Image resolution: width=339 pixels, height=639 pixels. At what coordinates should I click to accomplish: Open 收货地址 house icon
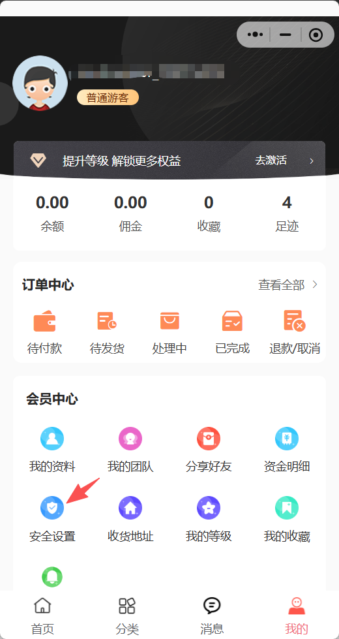tap(130, 508)
